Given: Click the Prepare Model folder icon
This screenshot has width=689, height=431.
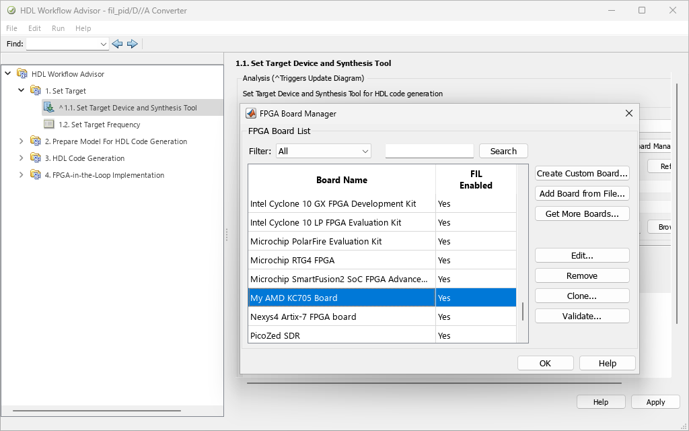Looking at the screenshot, I should point(36,141).
